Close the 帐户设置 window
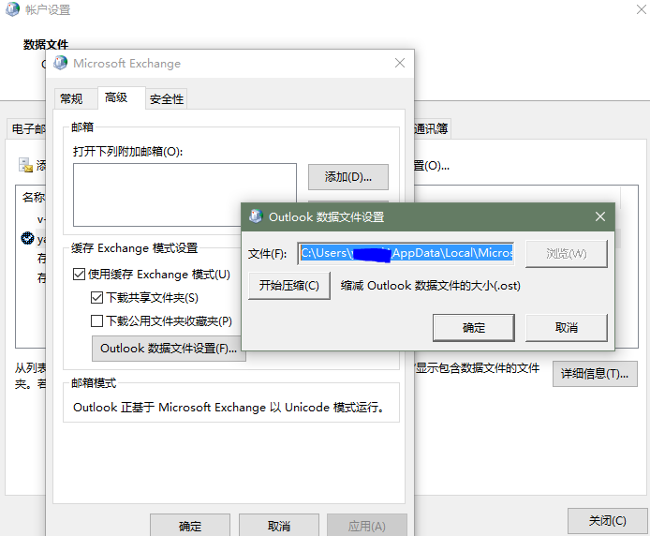 click(x=642, y=9)
